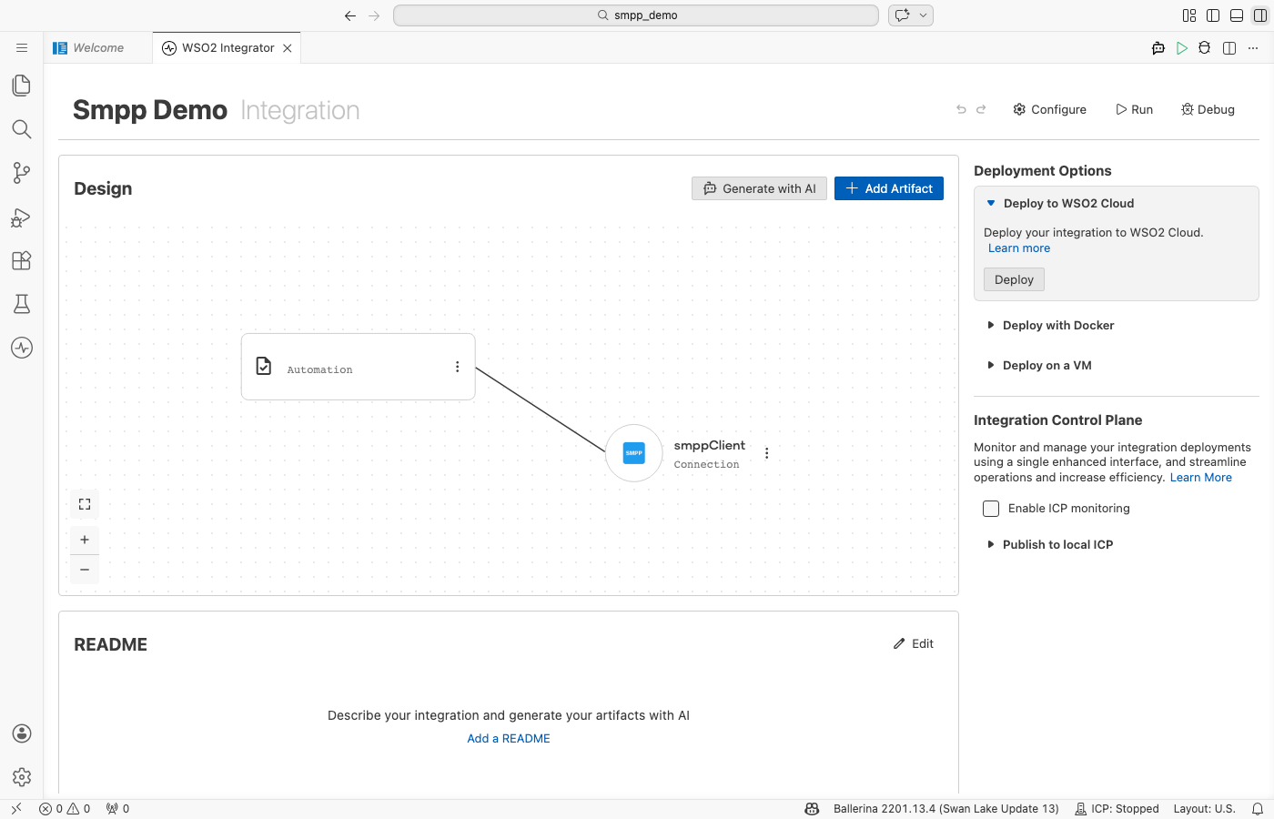Click Configure in integration header
The height and width of the screenshot is (819, 1274).
[x=1050, y=109]
